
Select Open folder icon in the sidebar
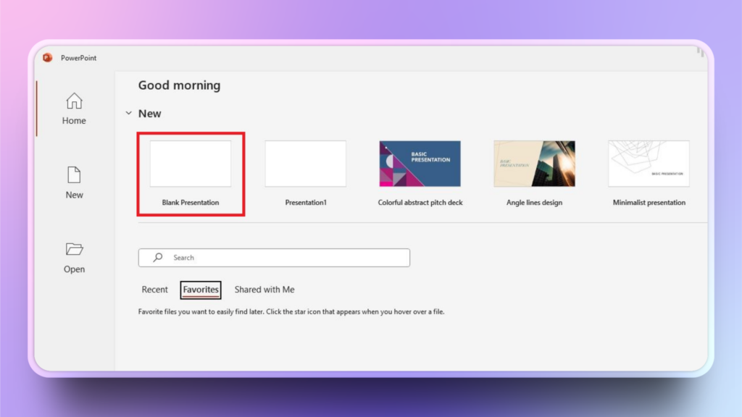pyautogui.click(x=75, y=249)
